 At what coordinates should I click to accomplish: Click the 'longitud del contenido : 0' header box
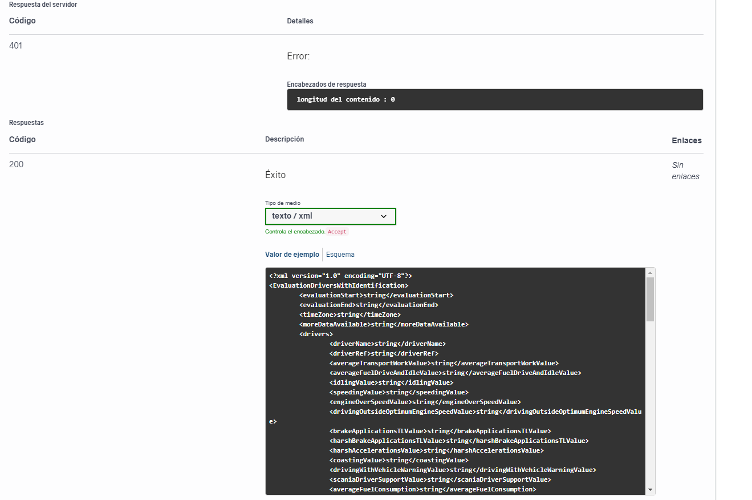(x=495, y=99)
